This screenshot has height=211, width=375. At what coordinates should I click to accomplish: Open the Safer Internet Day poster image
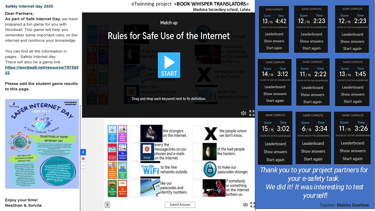pyautogui.click(x=42, y=144)
